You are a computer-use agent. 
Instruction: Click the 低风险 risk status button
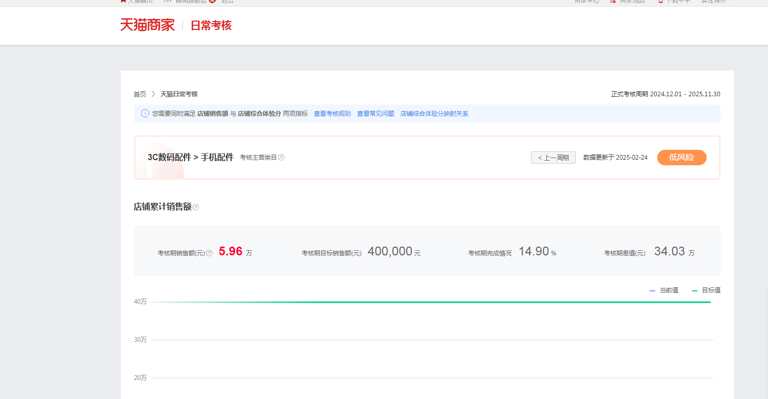pyautogui.click(x=681, y=158)
